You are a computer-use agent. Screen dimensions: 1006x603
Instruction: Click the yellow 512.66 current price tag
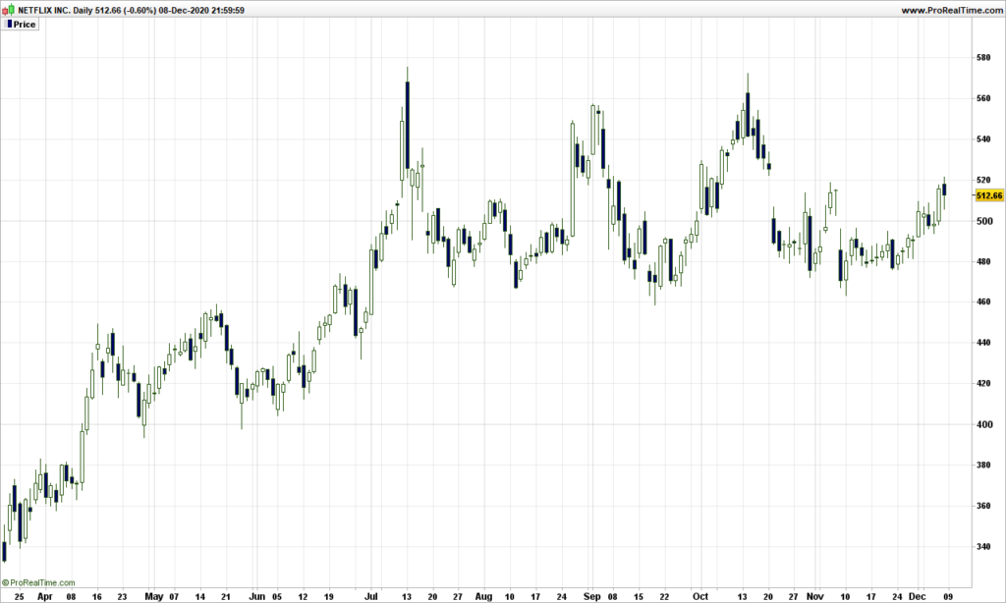point(988,195)
